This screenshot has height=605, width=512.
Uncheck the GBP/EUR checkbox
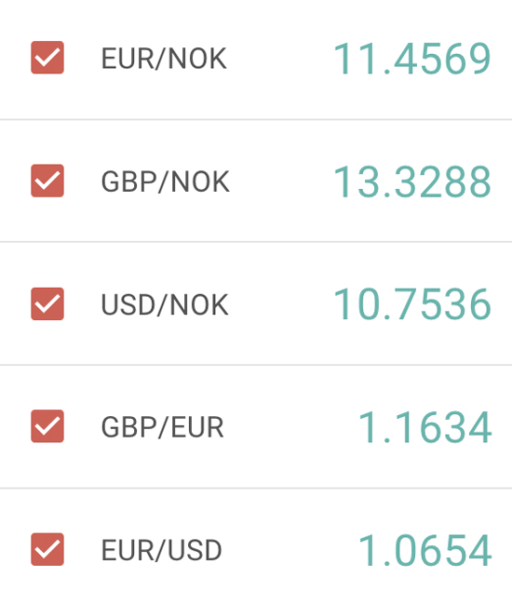tap(47, 426)
